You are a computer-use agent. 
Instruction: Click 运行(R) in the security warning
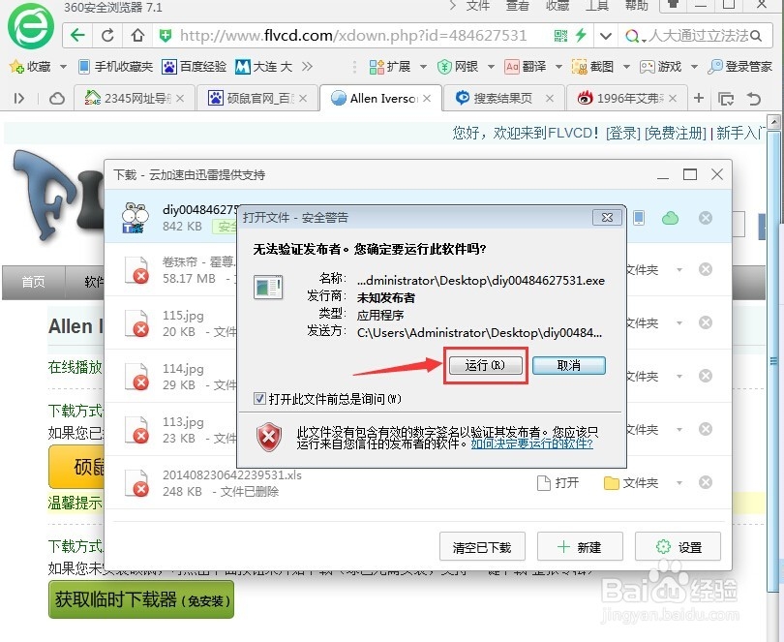[485, 365]
